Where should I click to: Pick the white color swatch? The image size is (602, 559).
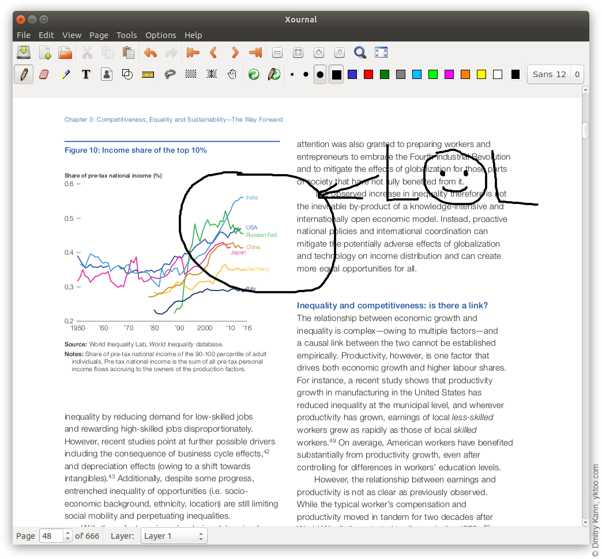pos(498,74)
